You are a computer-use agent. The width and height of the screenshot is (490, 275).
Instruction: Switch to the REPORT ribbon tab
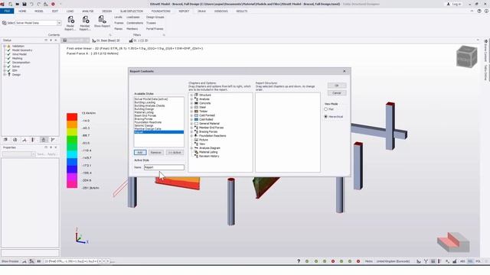(184, 11)
